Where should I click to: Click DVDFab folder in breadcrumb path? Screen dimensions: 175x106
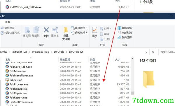59,52
